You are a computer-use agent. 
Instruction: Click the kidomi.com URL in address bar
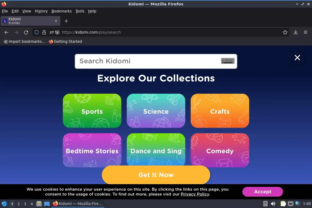[91, 32]
